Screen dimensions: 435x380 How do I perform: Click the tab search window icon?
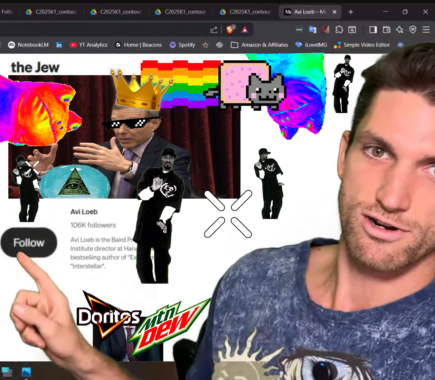pyautogui.click(x=352, y=30)
